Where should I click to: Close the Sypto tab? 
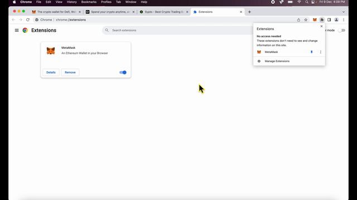click(187, 12)
